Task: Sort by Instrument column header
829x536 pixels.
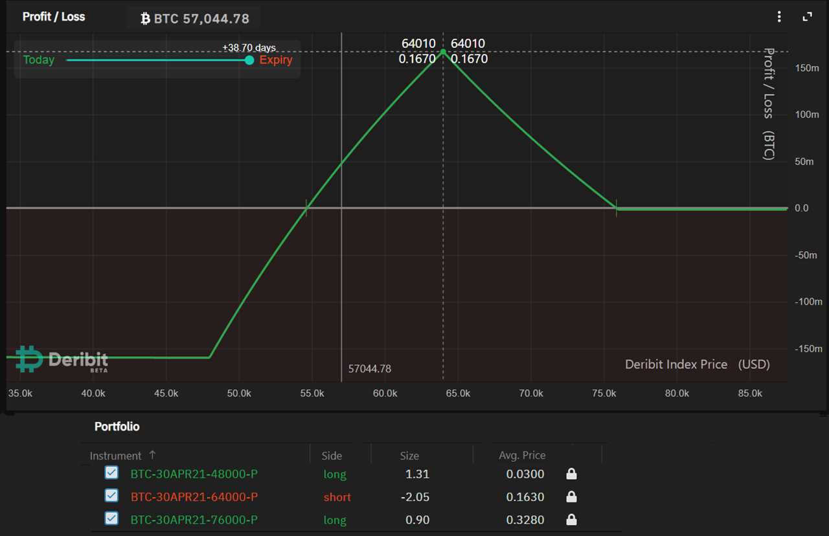Action: [115, 456]
